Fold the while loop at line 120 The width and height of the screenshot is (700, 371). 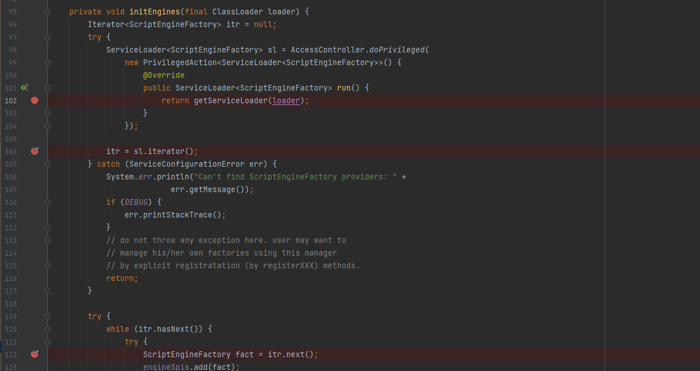pyautogui.click(x=47, y=329)
